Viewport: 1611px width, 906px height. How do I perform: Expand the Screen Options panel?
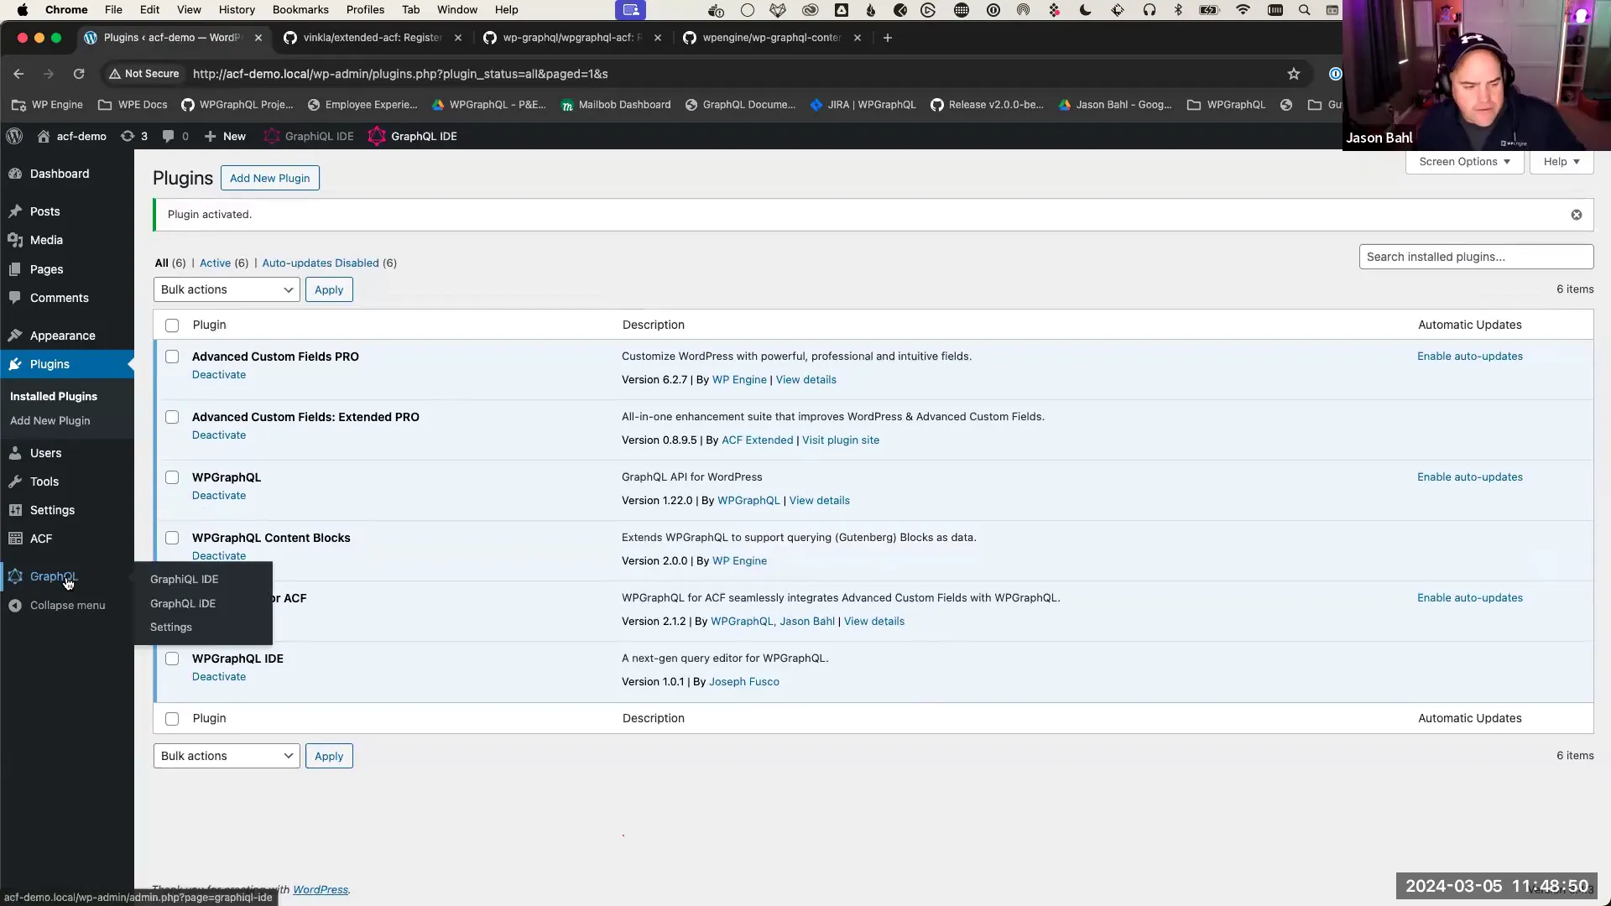pos(1464,162)
